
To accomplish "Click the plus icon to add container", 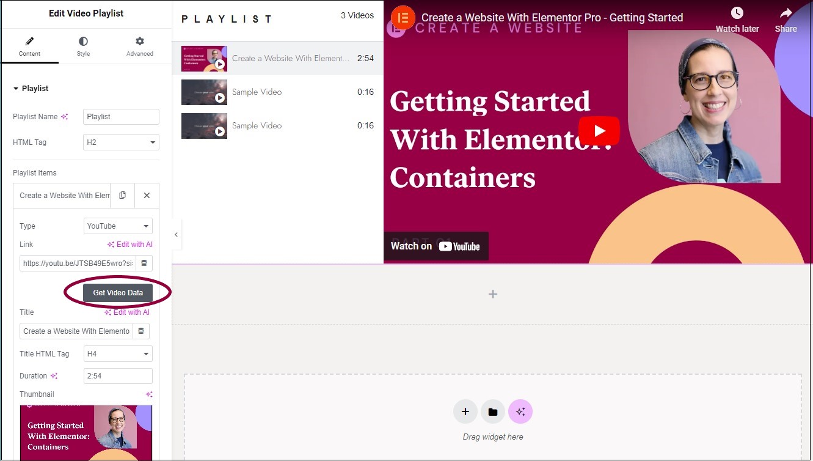I will pos(493,294).
